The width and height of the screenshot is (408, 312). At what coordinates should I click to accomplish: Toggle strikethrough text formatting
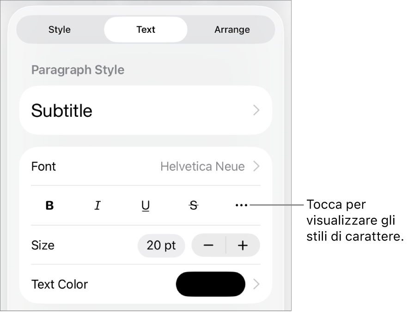click(194, 206)
